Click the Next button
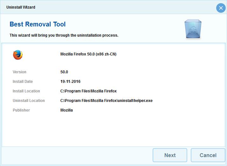Screen dimensions: 227x166 point(170,155)
